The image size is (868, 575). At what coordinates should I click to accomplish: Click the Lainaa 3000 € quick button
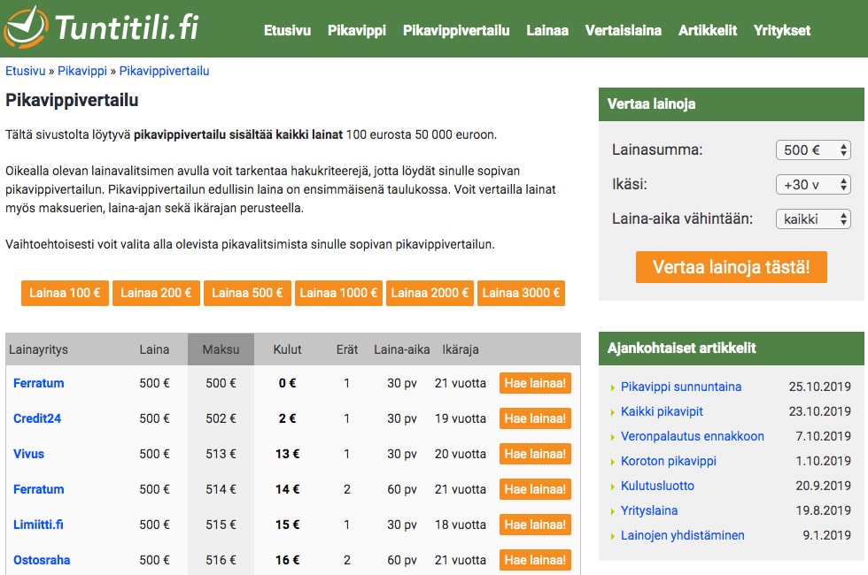click(x=521, y=293)
